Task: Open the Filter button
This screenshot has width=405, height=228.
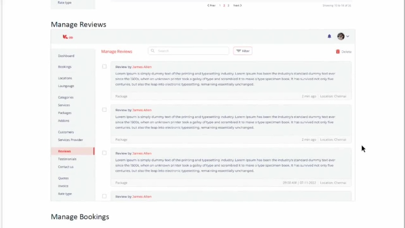Action: point(243,51)
